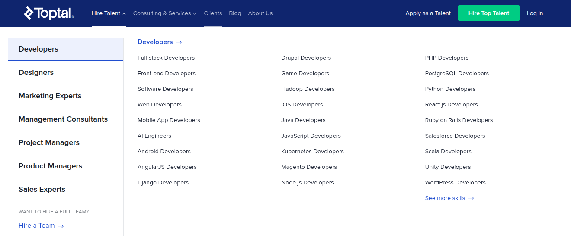Open AngularJS Developers
This screenshot has width=571, height=242.
pyautogui.click(x=167, y=167)
